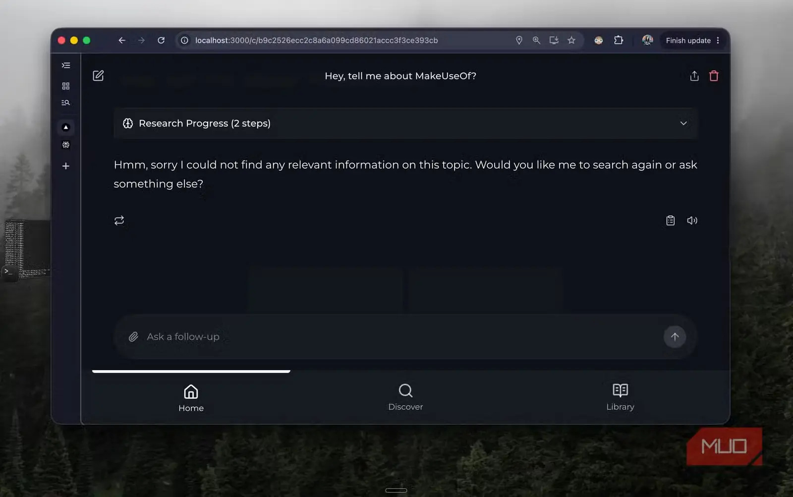This screenshot has height=497, width=793.
Task: Open the Discover tab
Action: (405, 397)
